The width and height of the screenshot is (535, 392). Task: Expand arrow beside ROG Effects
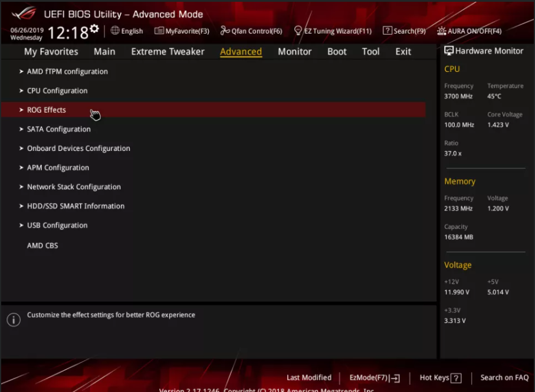coord(21,110)
